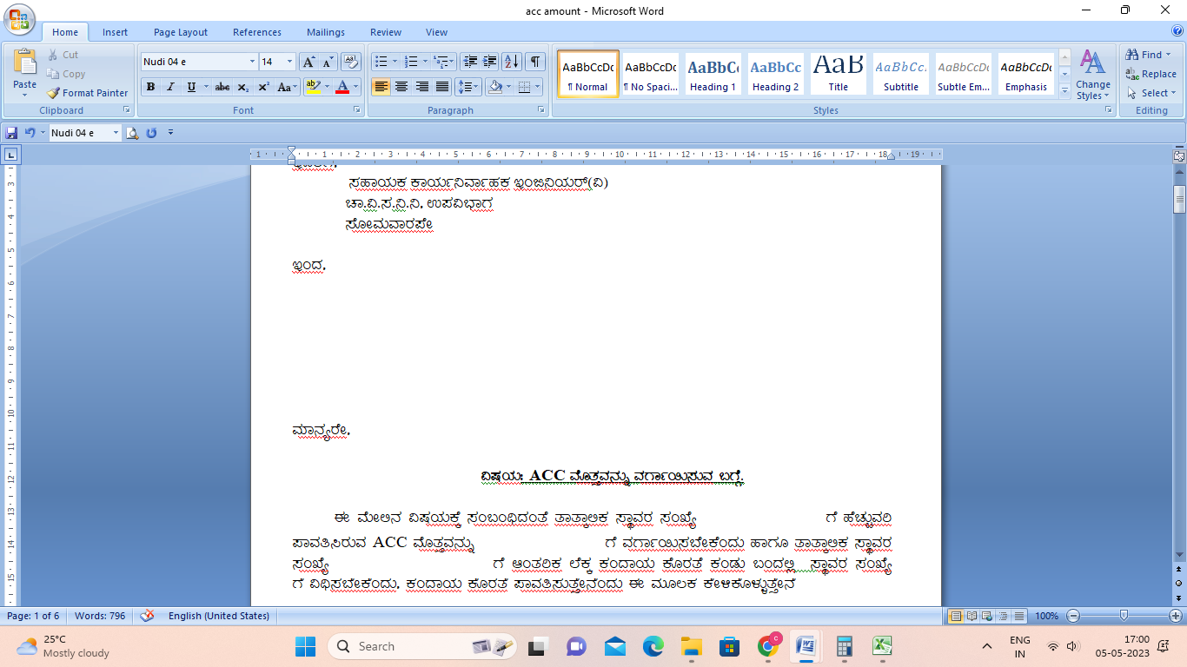Open the Font dialog launcher
This screenshot has width=1187, height=667.
coord(356,110)
